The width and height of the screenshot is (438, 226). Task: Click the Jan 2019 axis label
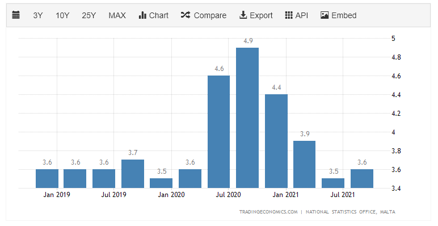pyautogui.click(x=57, y=195)
